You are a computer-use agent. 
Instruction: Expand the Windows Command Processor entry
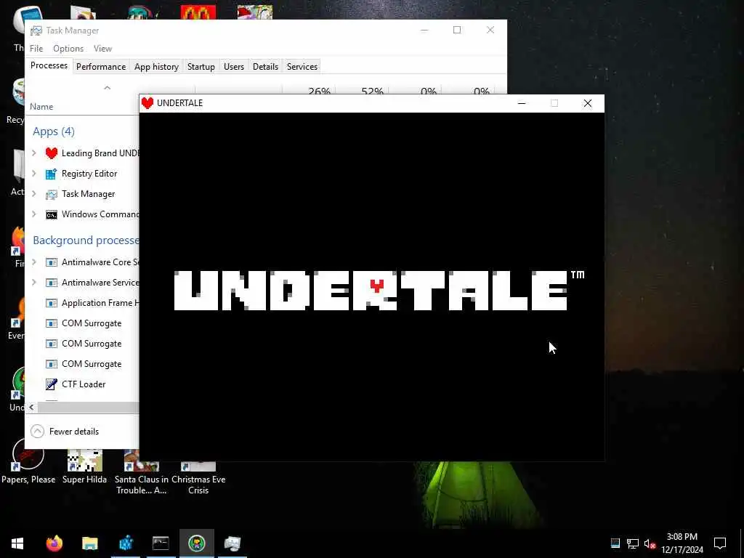coord(34,214)
